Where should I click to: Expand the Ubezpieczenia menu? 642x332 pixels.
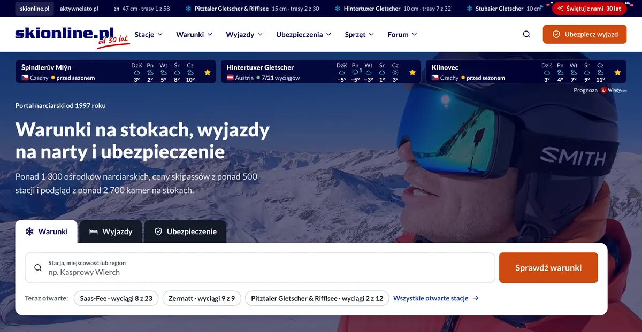click(x=304, y=34)
